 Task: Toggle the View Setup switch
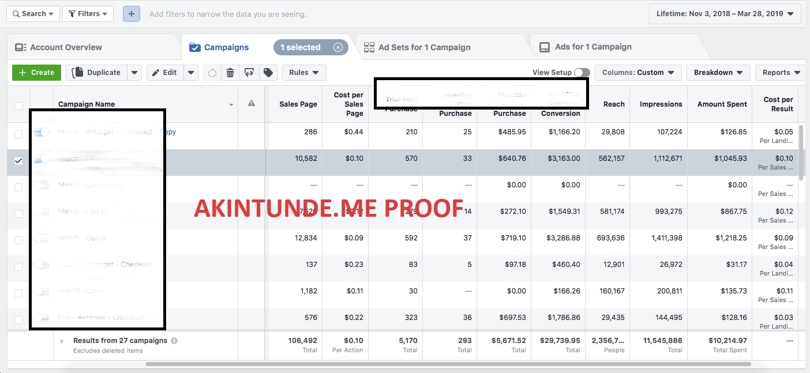pyautogui.click(x=582, y=73)
